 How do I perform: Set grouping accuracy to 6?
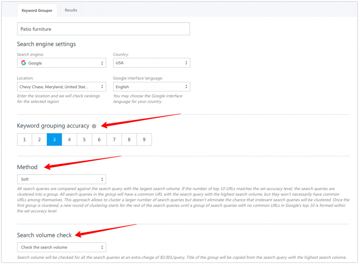pyautogui.click(x=99, y=139)
